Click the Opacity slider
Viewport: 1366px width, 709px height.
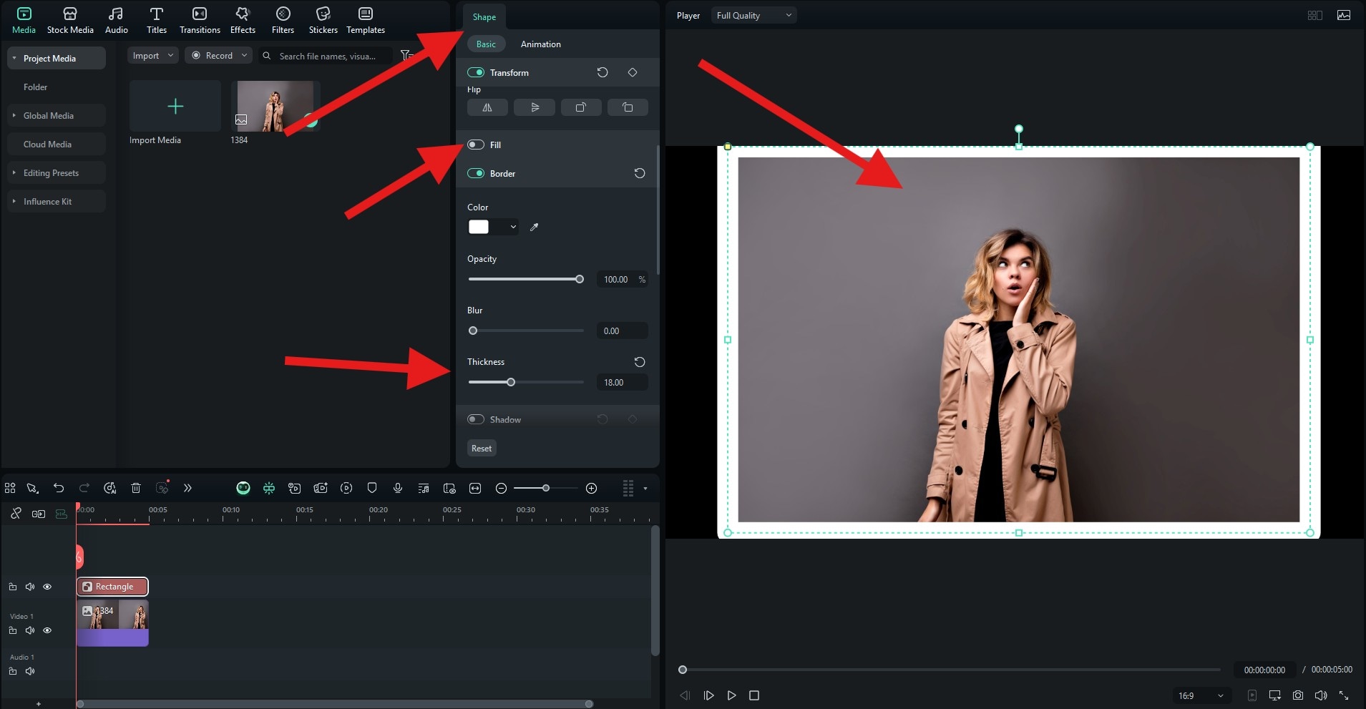pyautogui.click(x=526, y=280)
